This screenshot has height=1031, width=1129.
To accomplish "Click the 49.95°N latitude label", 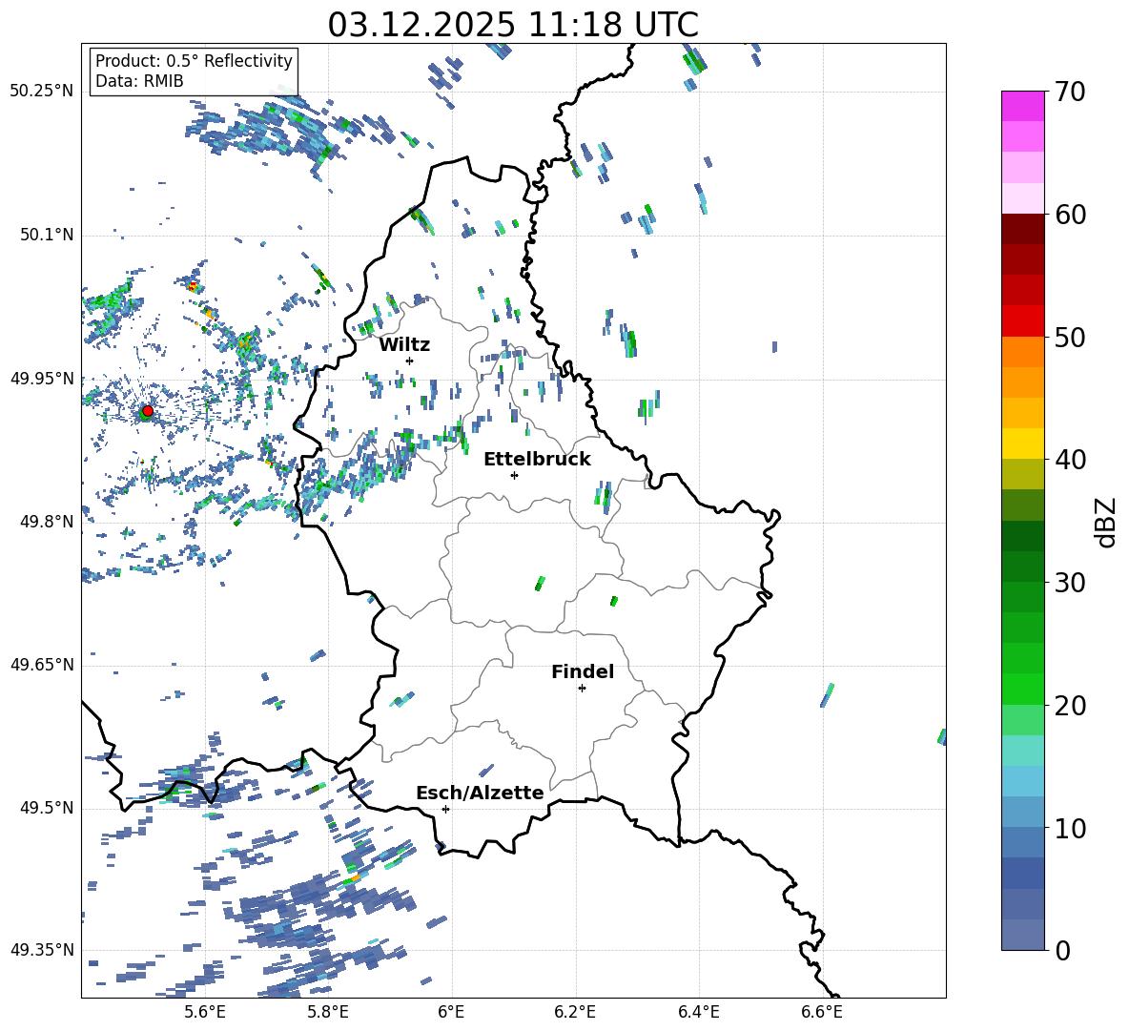I will [x=42, y=379].
